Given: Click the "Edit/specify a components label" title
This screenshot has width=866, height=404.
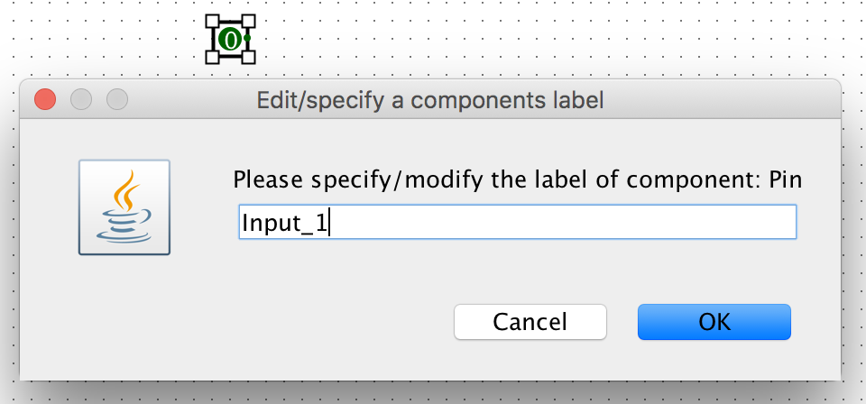Looking at the screenshot, I should 430,99.
